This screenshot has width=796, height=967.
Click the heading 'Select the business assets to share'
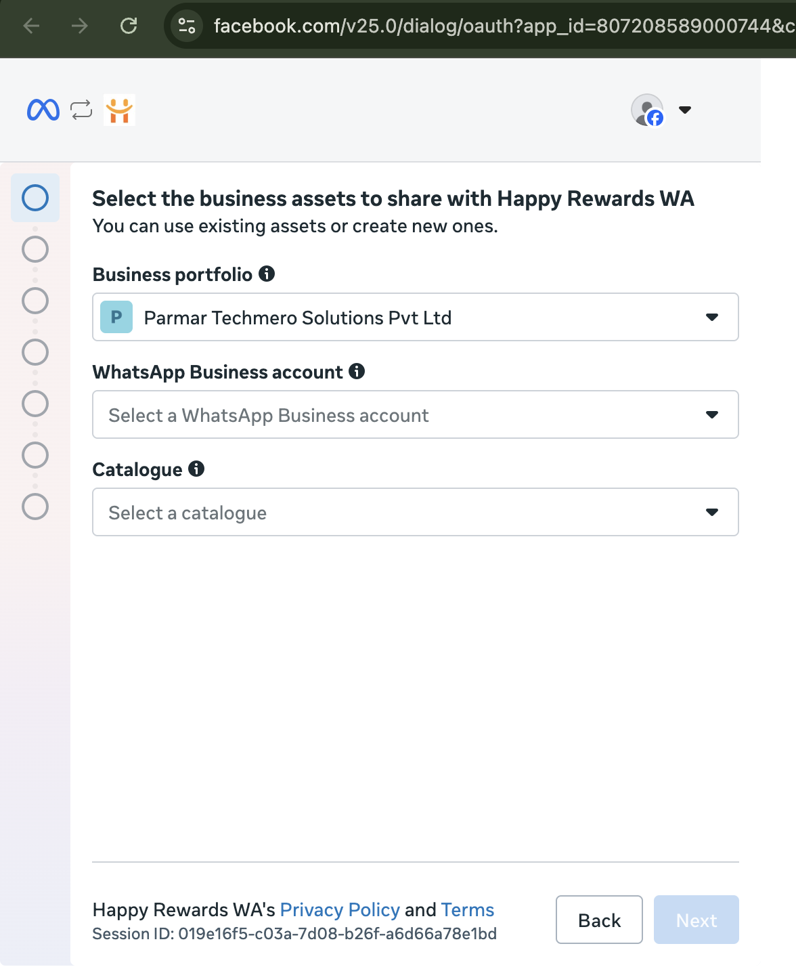[393, 198]
